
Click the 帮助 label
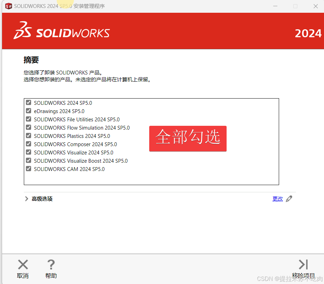click(51, 276)
